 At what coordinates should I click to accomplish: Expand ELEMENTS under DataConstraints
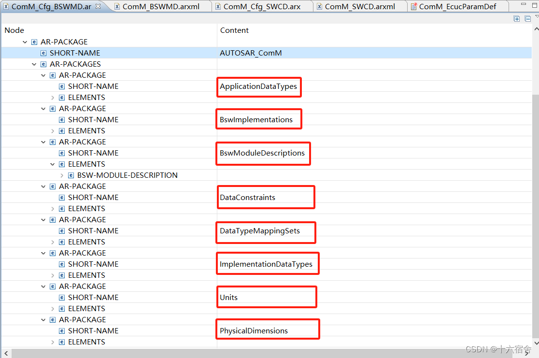click(x=53, y=209)
